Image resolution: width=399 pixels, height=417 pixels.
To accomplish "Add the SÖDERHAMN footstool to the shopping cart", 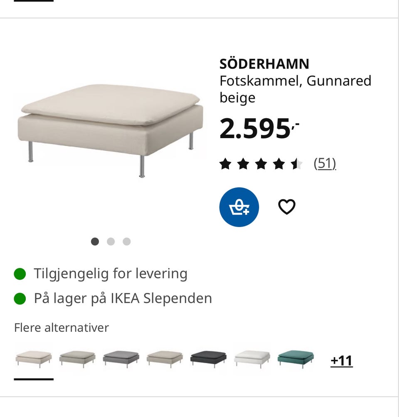I will coord(239,207).
